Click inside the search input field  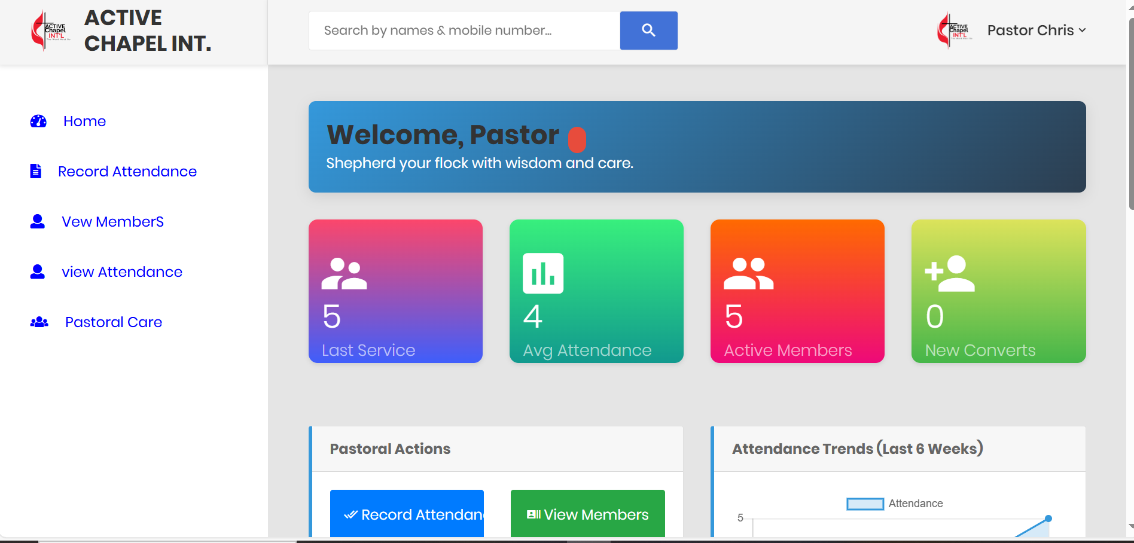[464, 30]
